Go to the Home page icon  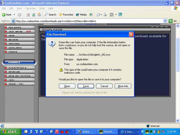click(39, 15)
